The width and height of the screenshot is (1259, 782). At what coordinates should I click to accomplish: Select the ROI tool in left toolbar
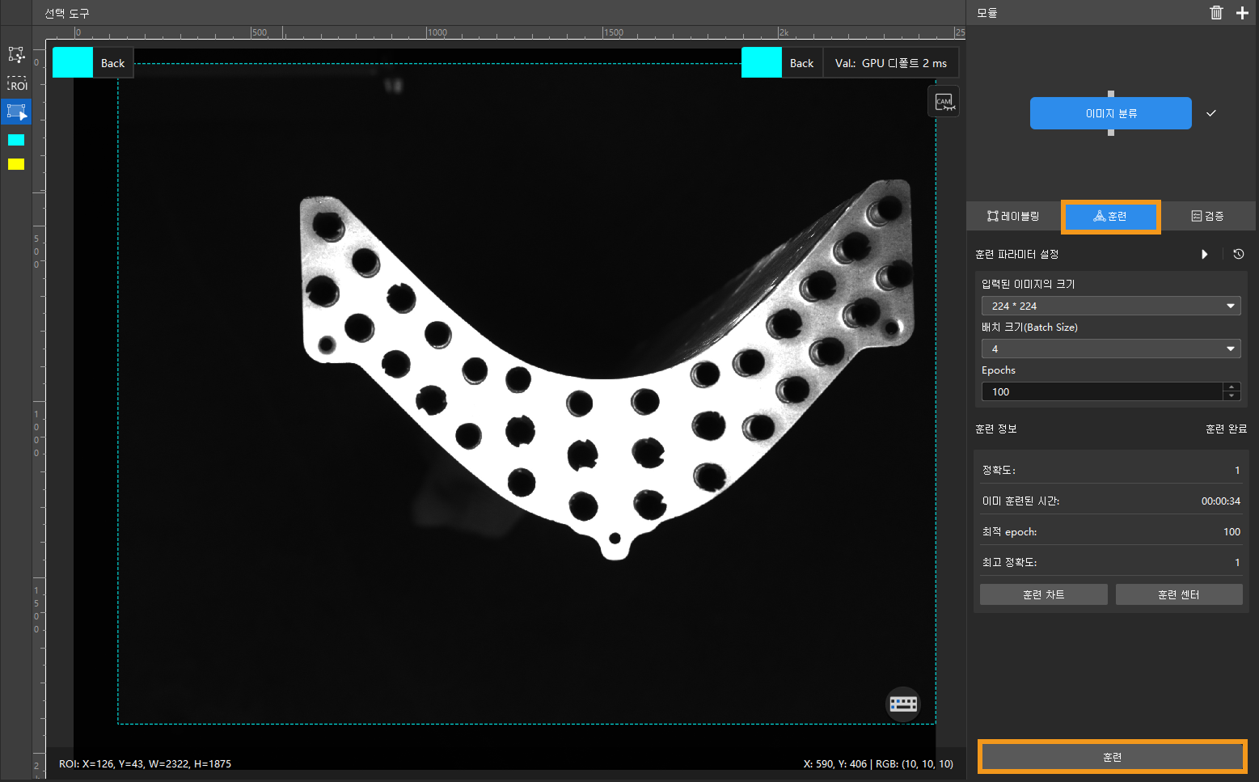pyautogui.click(x=17, y=85)
